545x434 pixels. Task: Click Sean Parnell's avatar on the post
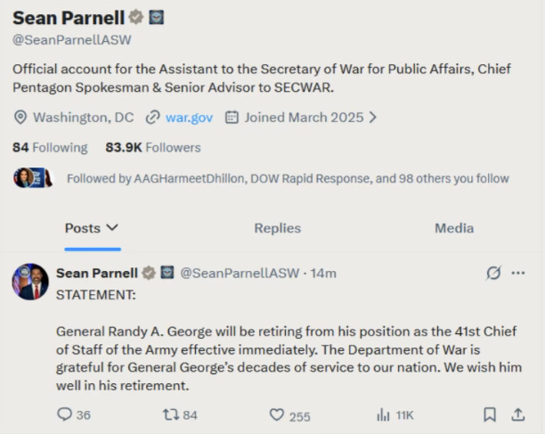pyautogui.click(x=29, y=282)
